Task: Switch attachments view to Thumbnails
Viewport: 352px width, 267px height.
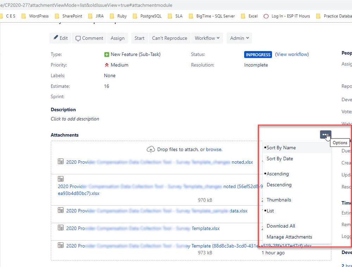Action: 297,200
